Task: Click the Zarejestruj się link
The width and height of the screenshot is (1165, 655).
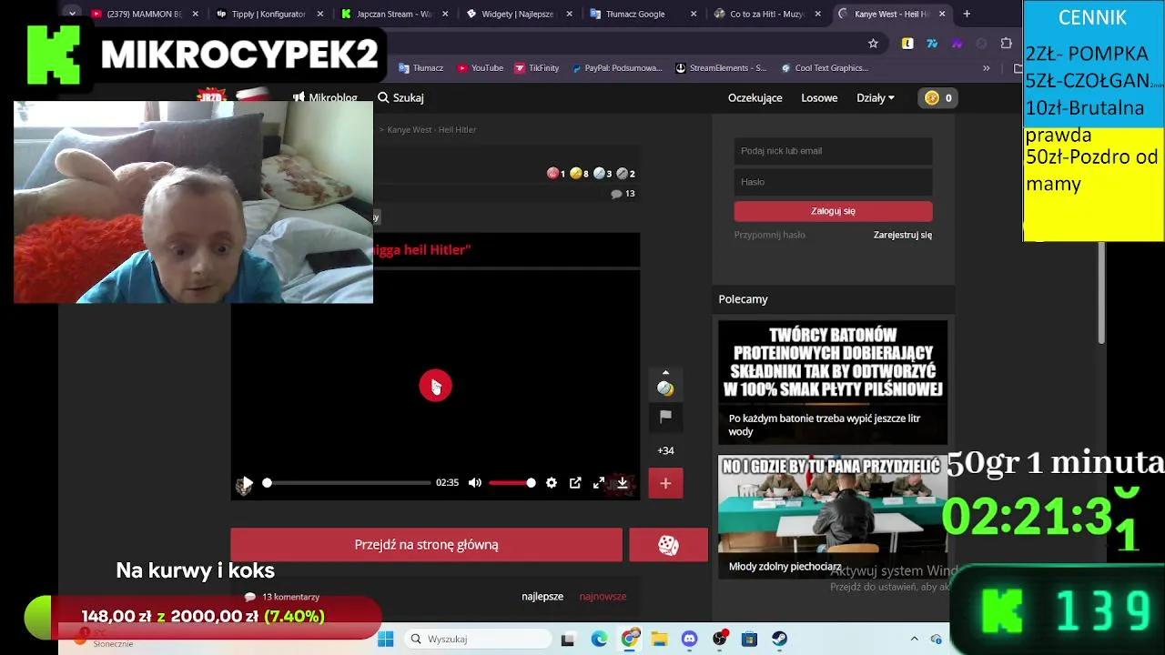Action: click(x=903, y=235)
